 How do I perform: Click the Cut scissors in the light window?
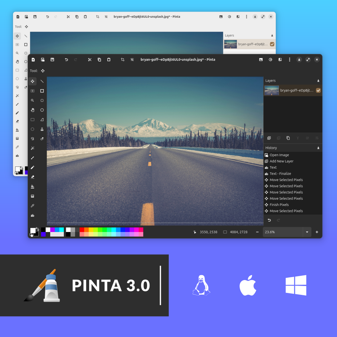click(68, 16)
